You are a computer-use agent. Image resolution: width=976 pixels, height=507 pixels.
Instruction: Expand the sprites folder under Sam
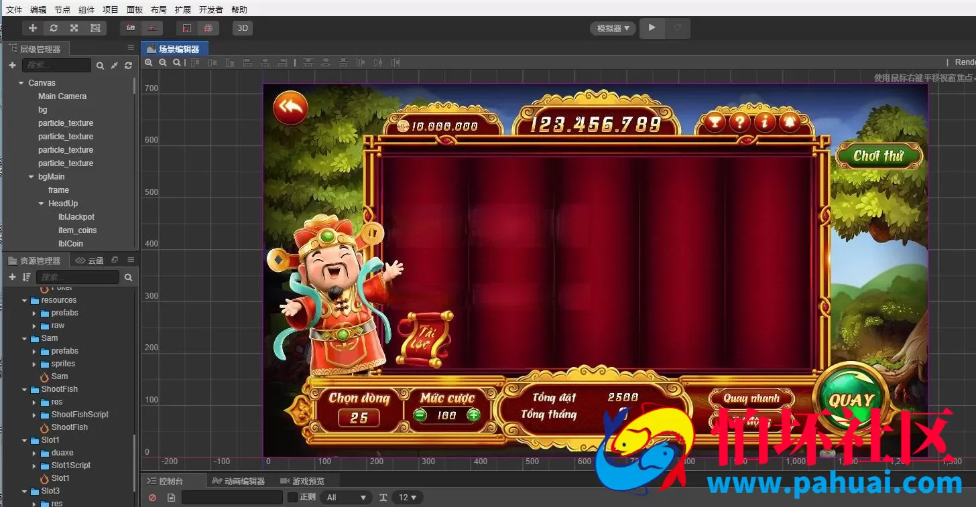(x=35, y=364)
